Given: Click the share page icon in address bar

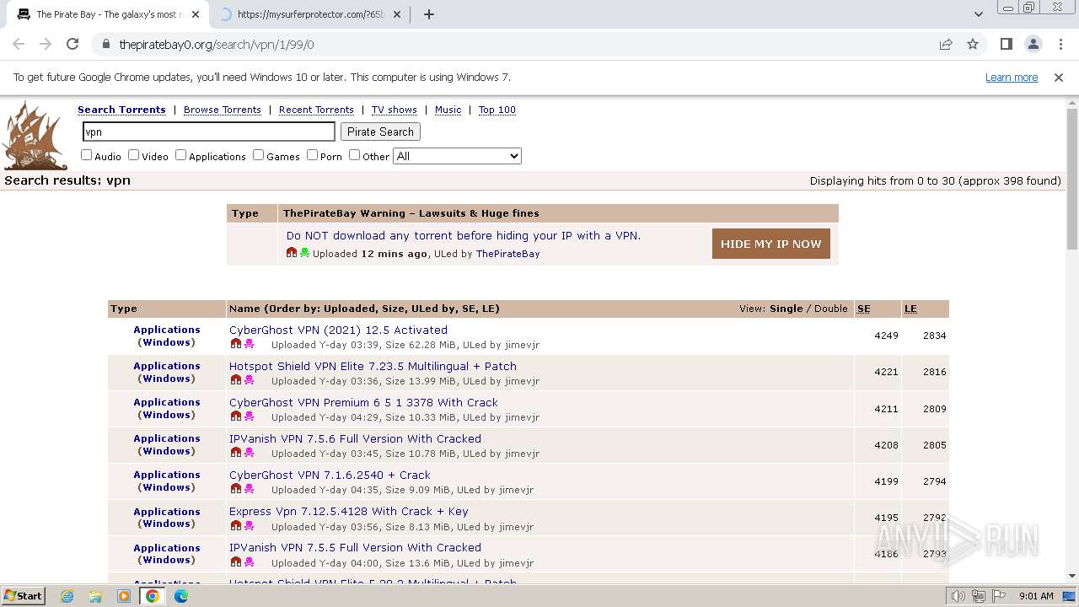Looking at the screenshot, I should click(946, 44).
